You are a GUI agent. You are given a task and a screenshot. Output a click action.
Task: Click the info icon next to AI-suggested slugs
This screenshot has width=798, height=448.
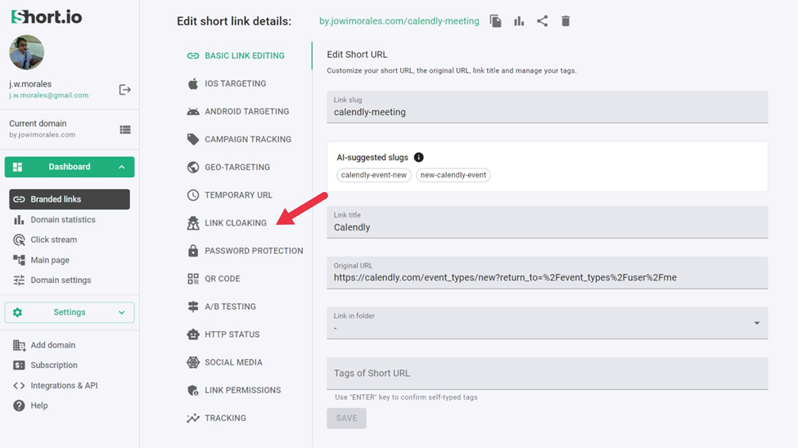coord(418,157)
